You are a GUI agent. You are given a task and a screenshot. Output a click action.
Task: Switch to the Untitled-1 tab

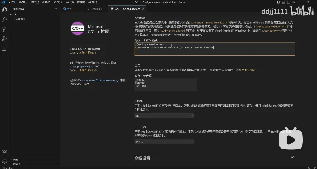pos(95,9)
